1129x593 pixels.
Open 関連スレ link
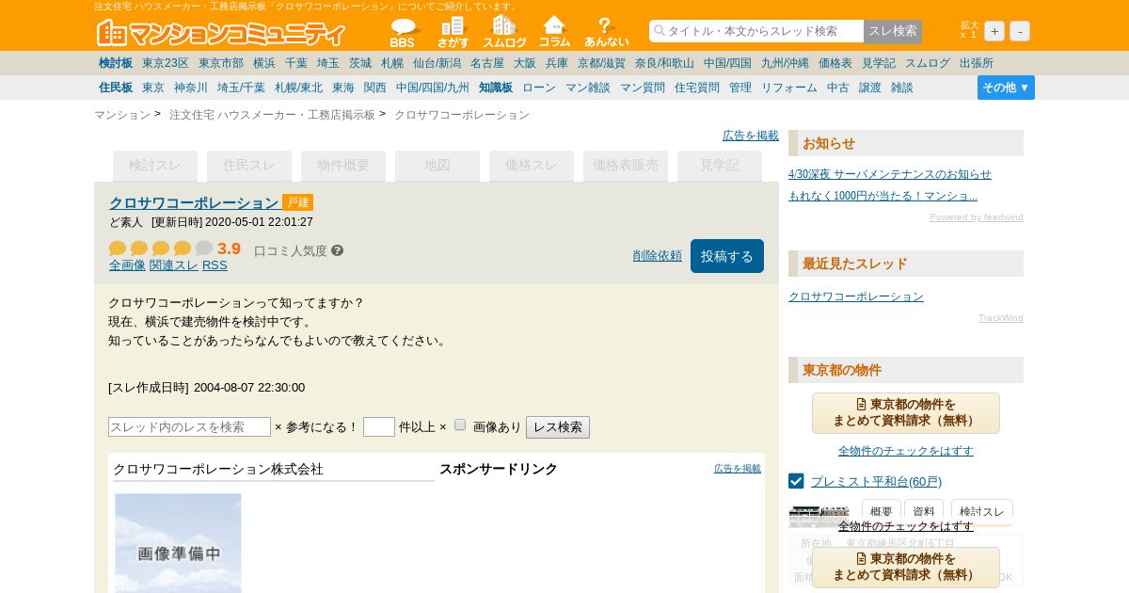[174, 265]
